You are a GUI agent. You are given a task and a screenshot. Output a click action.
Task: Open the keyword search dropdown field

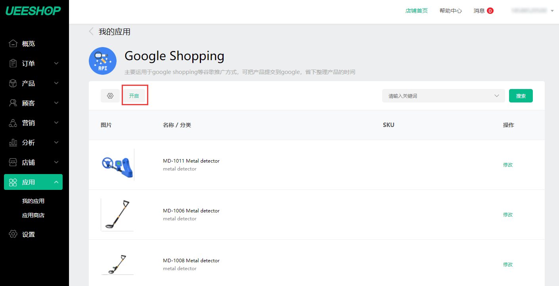coord(443,96)
